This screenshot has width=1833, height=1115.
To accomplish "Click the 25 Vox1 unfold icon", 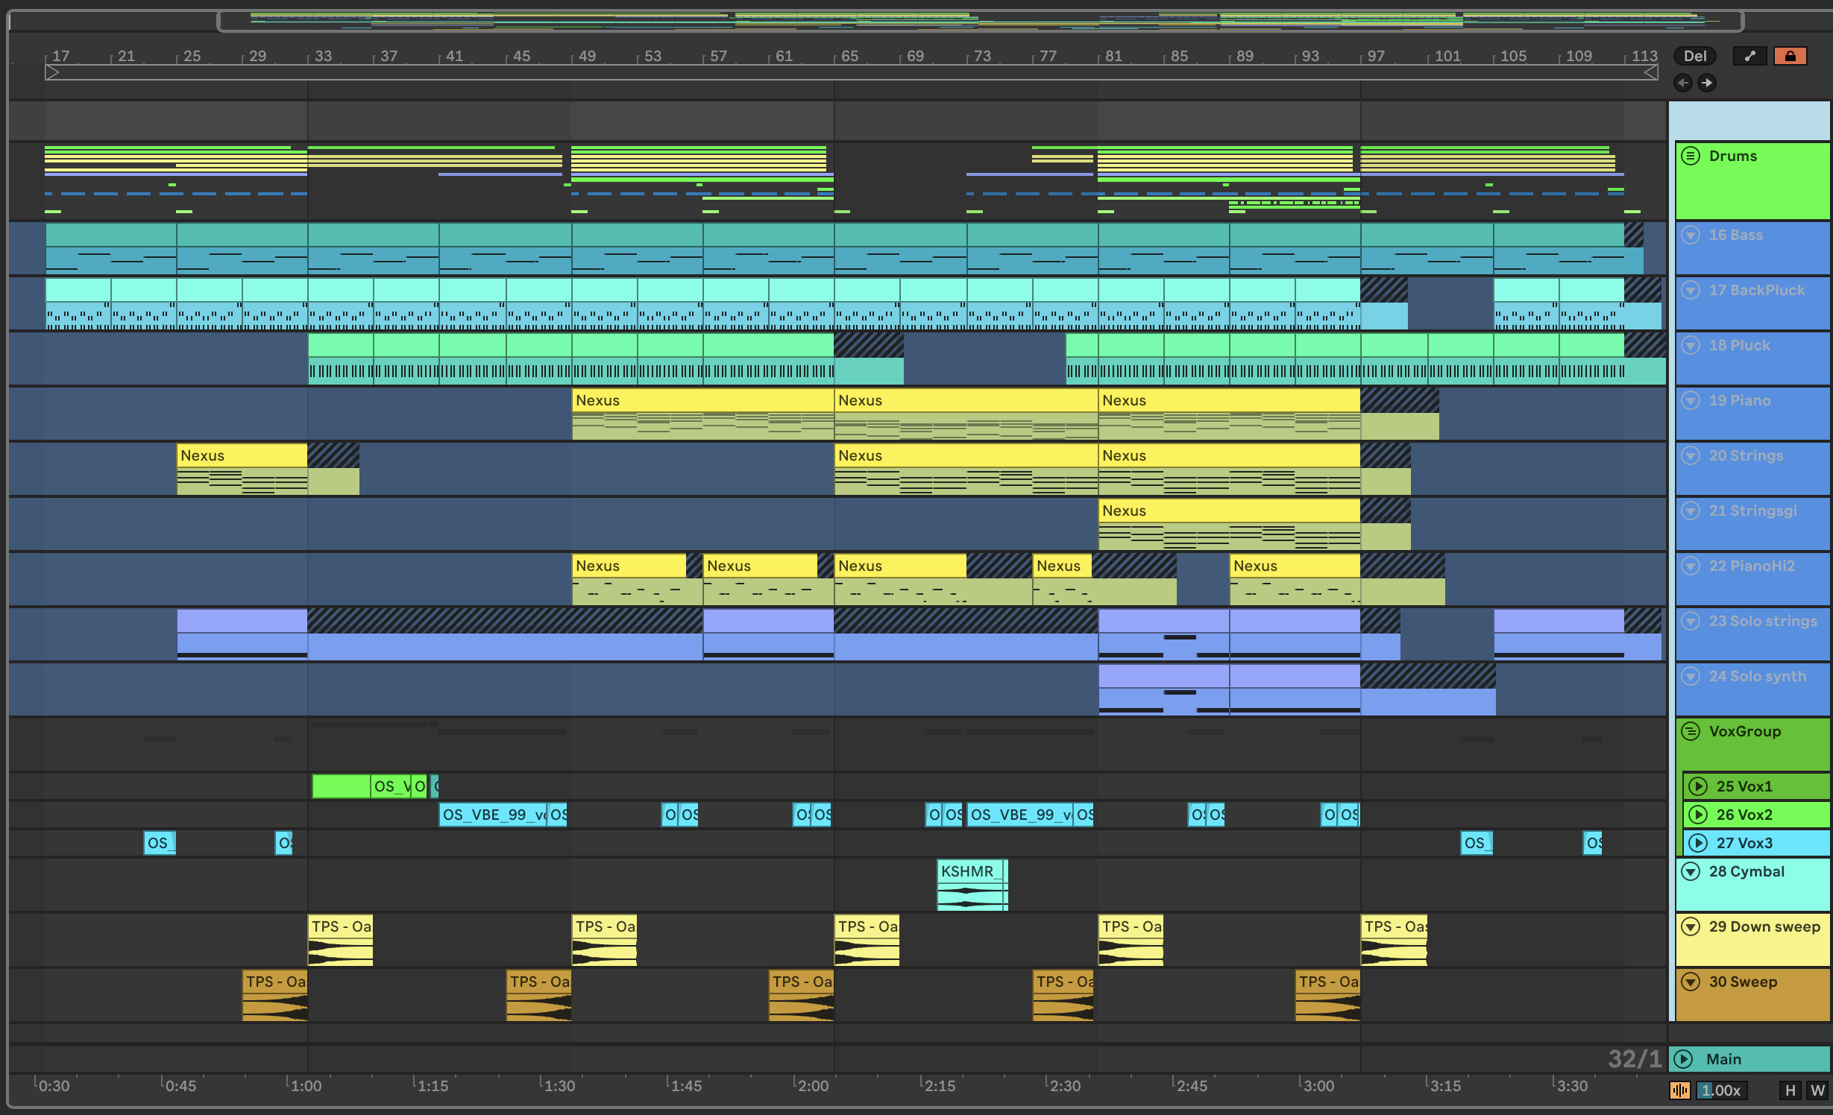I will 1698,786.
